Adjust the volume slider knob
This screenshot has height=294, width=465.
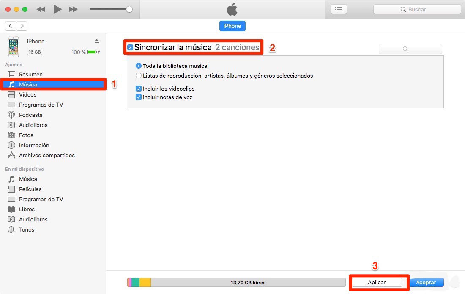(x=129, y=9)
